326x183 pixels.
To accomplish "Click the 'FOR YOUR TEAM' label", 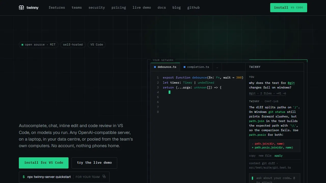I will (88, 177).
